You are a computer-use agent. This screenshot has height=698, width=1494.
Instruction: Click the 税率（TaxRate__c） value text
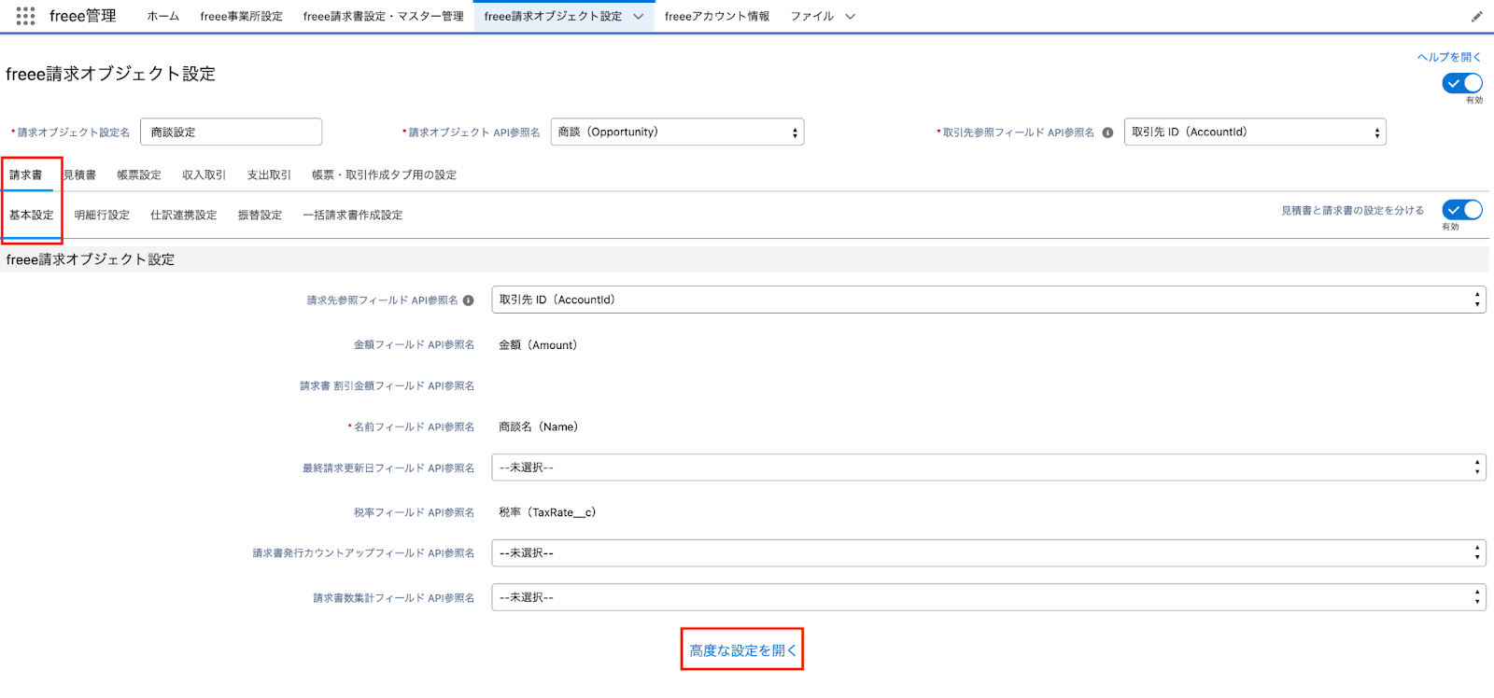click(547, 512)
